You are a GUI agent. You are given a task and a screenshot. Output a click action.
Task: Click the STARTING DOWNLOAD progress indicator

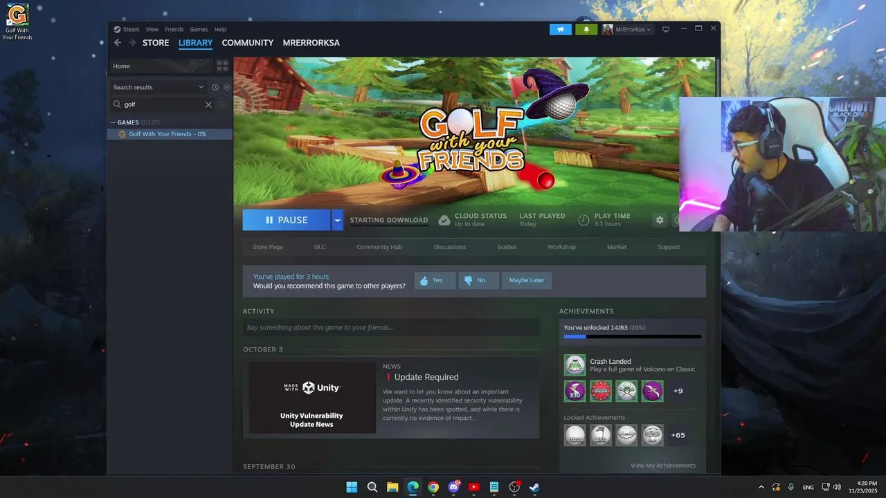click(389, 220)
